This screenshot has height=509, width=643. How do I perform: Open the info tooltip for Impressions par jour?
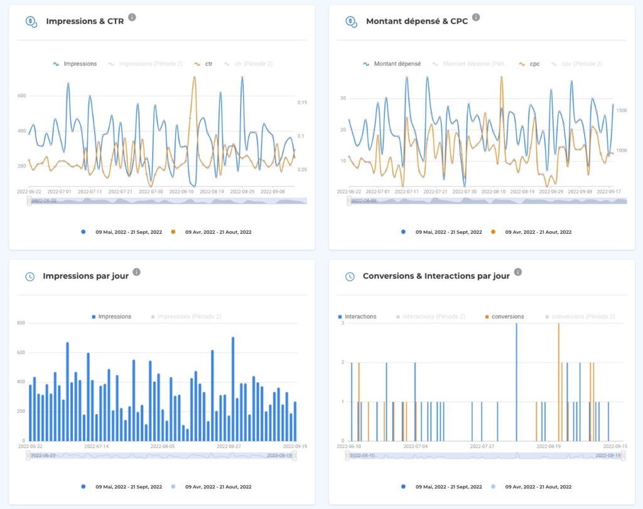pos(137,272)
